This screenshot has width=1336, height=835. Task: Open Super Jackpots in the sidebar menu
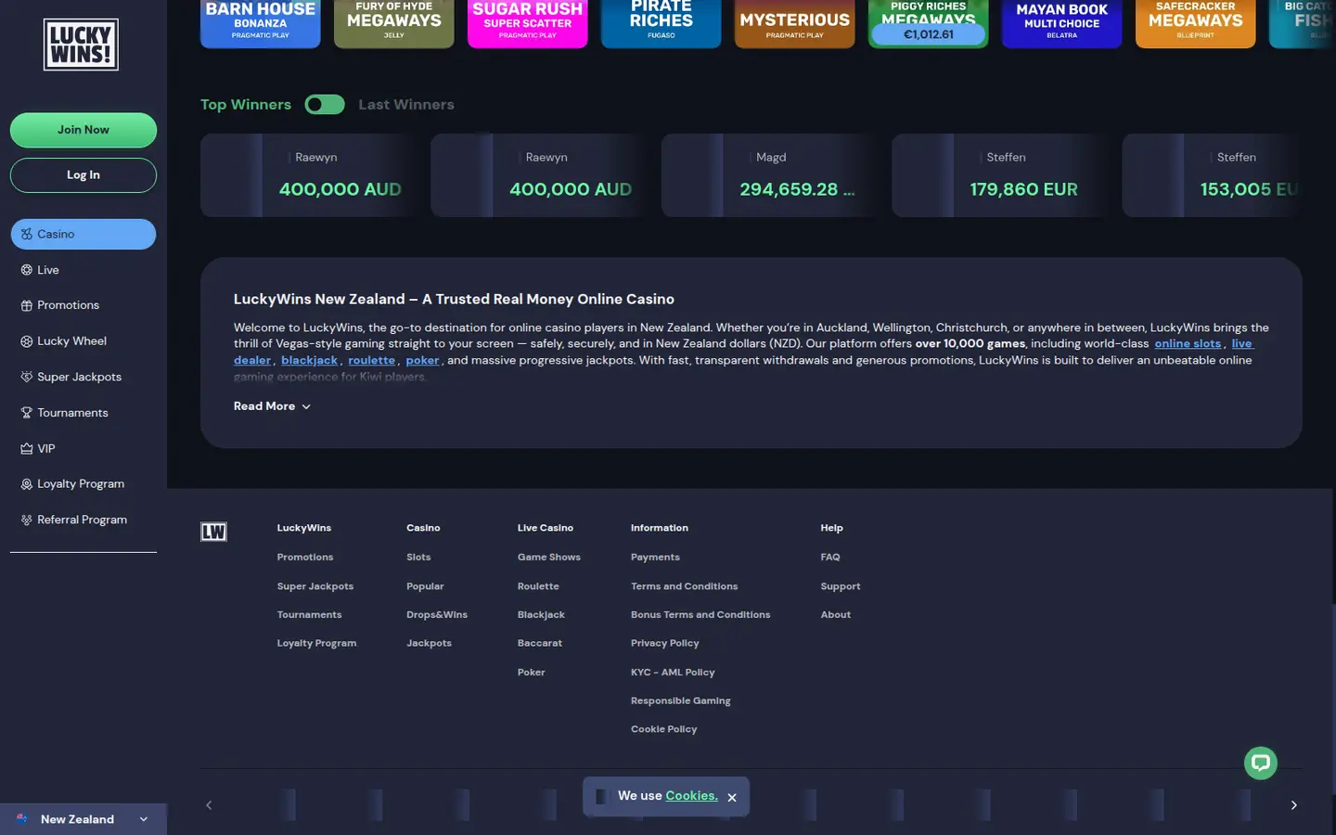(83, 377)
